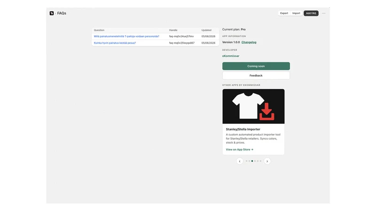Select the last carousel dot

tap(260, 161)
